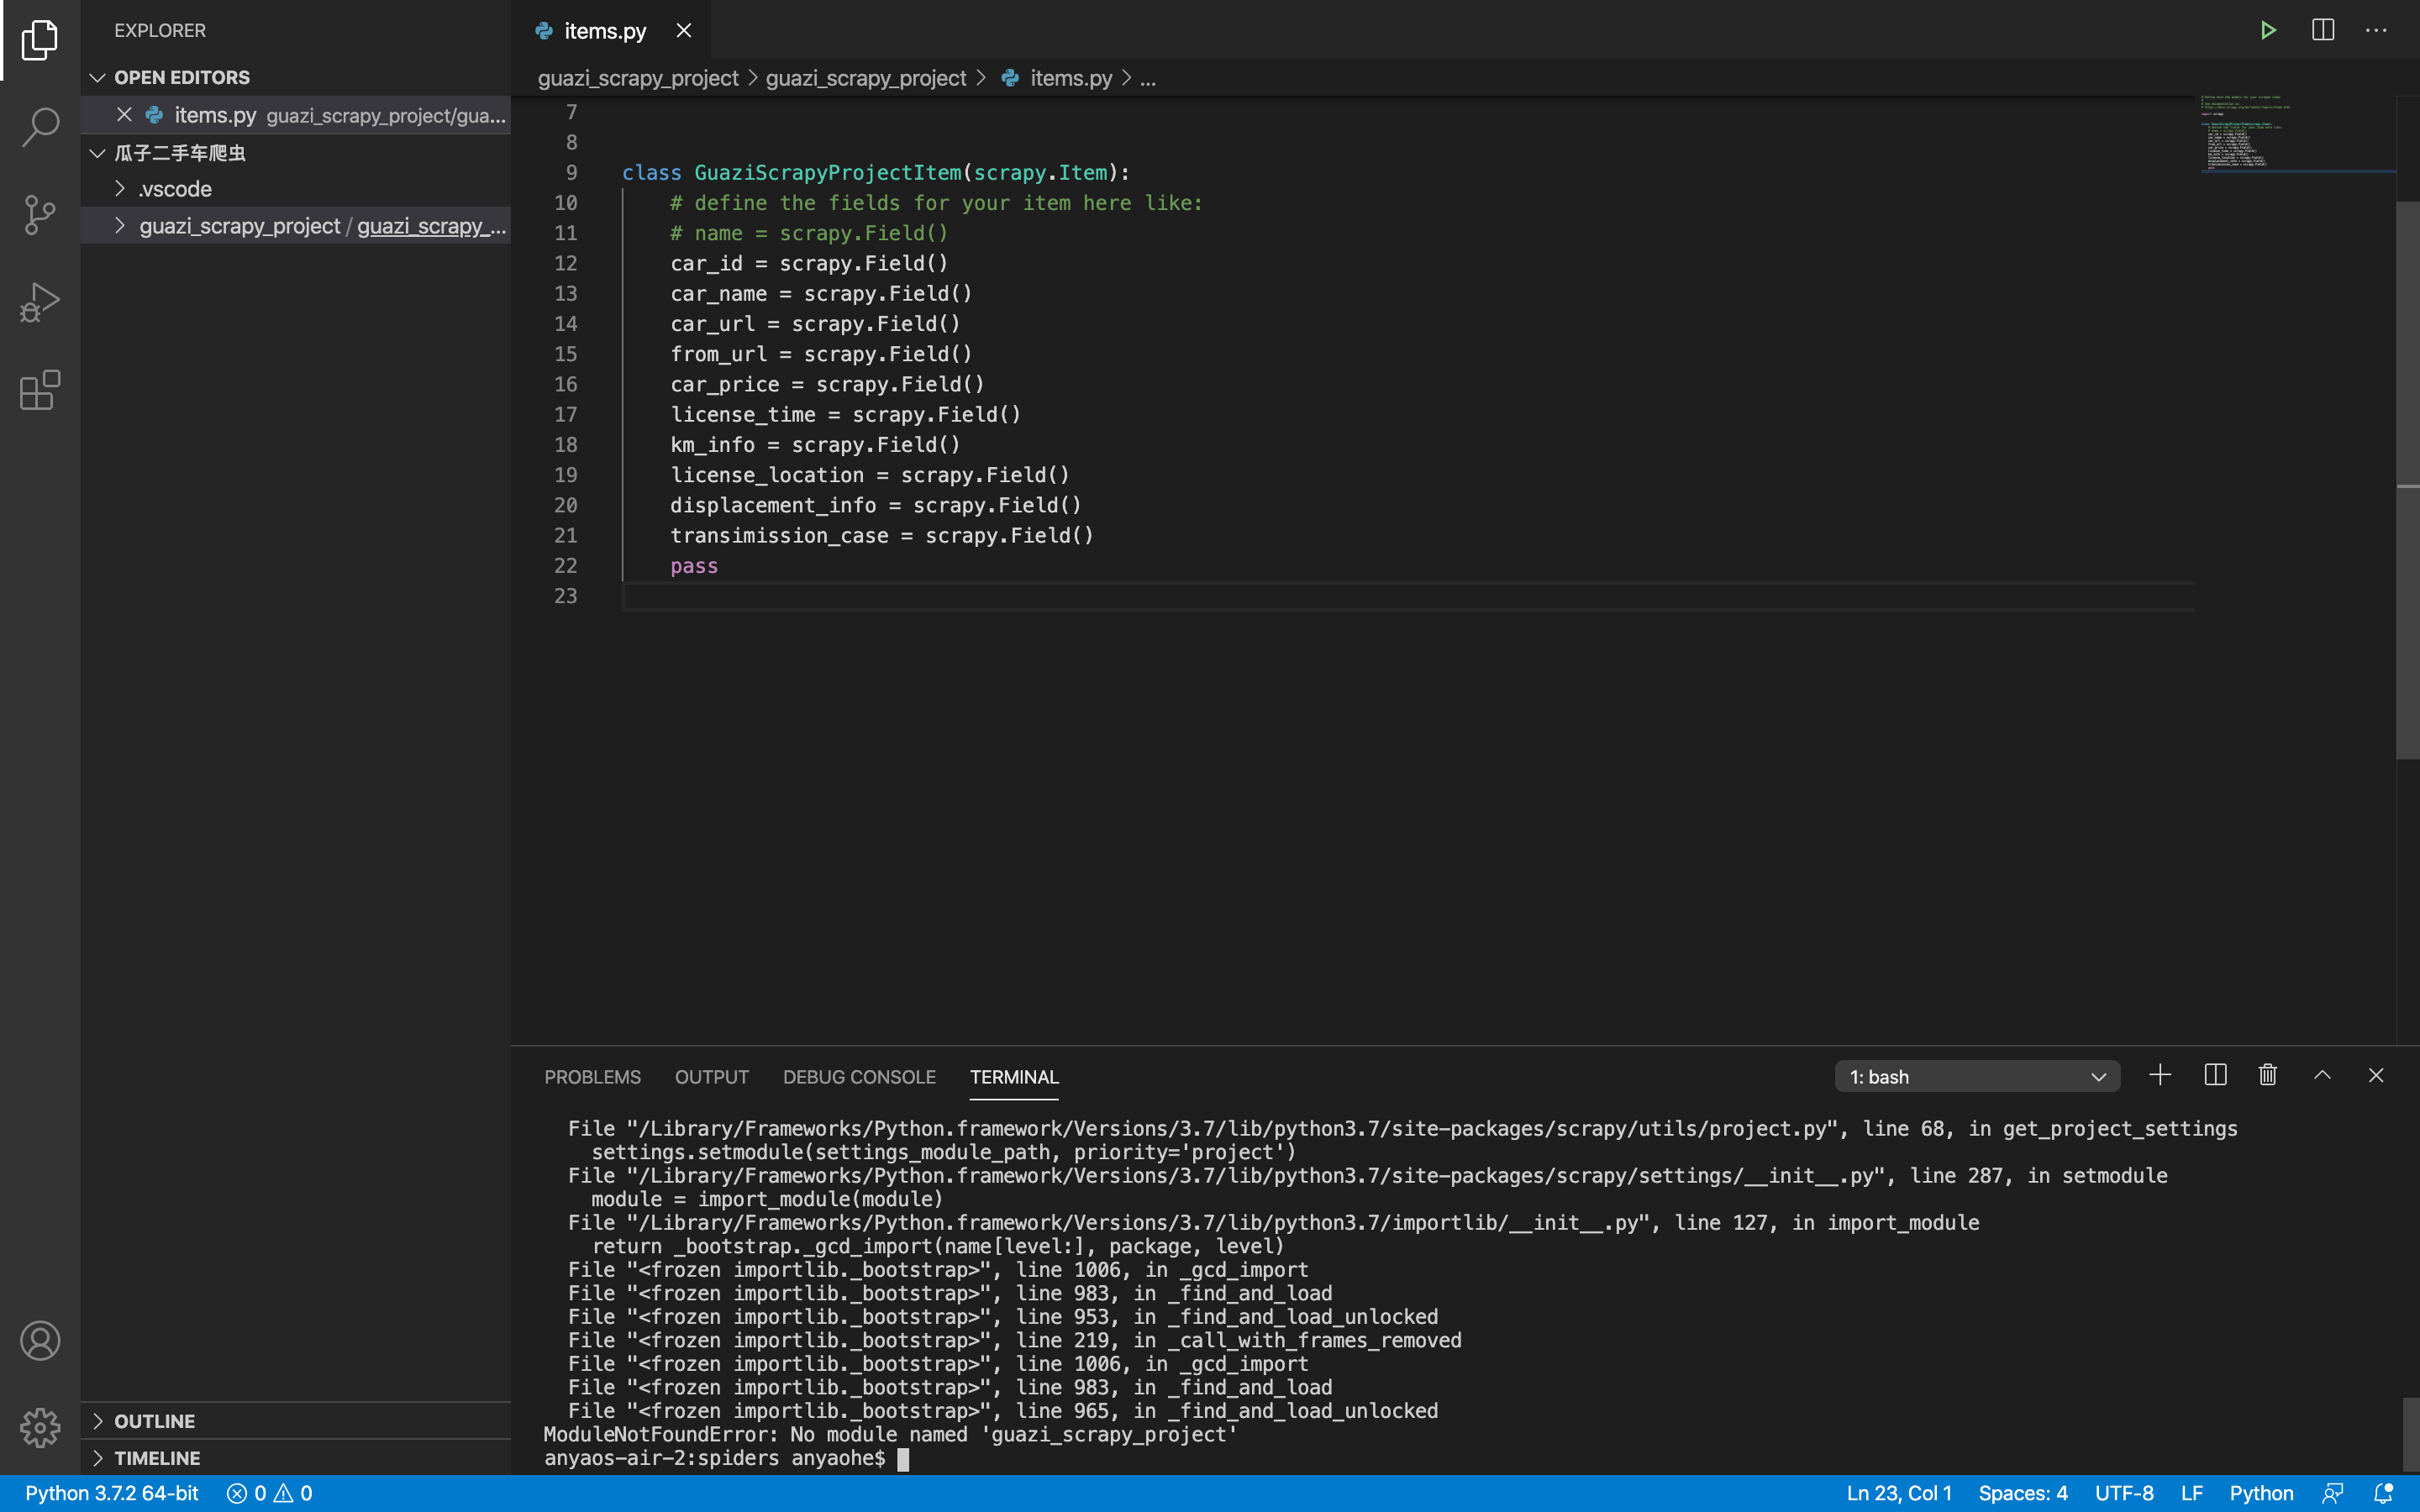Image resolution: width=2420 pixels, height=1512 pixels.
Task: Close the terminal panel
Action: [2376, 1076]
